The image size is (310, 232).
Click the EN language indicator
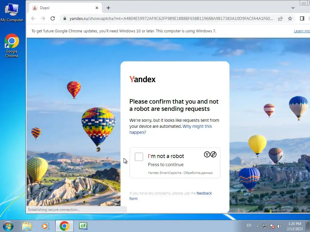249,225
